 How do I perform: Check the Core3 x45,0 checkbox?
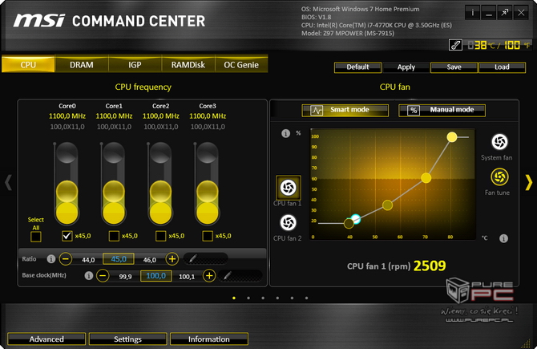(x=208, y=236)
